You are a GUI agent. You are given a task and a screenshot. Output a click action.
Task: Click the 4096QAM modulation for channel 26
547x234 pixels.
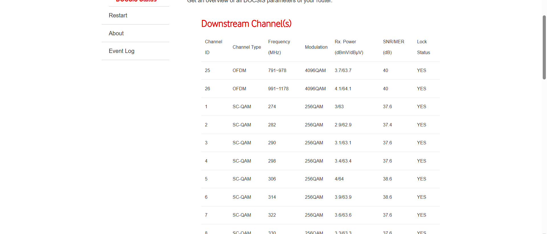click(x=315, y=89)
